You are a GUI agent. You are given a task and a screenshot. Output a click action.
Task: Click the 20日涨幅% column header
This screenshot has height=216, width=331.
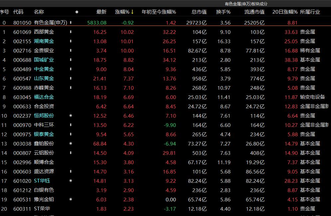284,11
